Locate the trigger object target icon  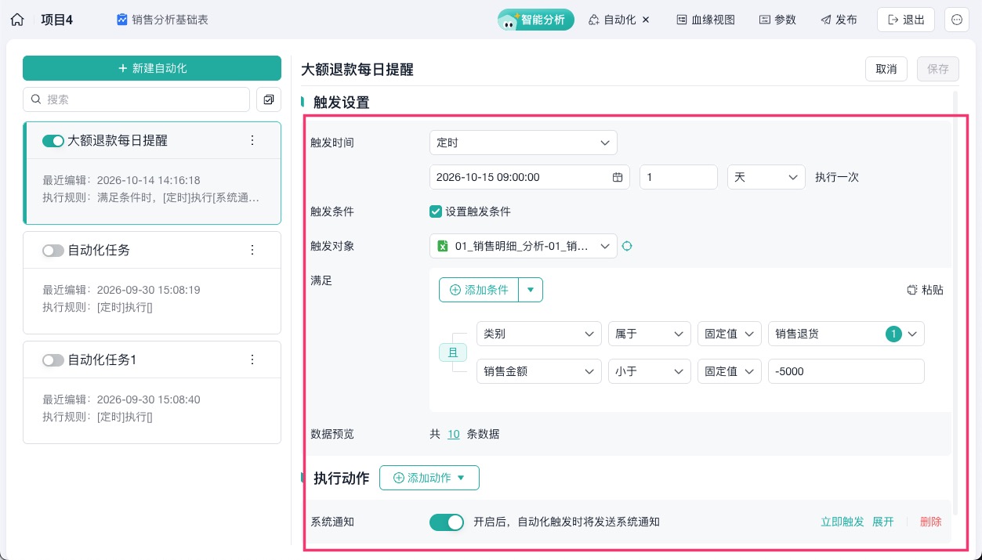pos(627,246)
